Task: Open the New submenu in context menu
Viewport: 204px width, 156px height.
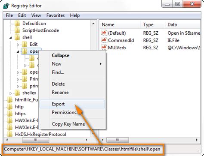Action: 72,64
